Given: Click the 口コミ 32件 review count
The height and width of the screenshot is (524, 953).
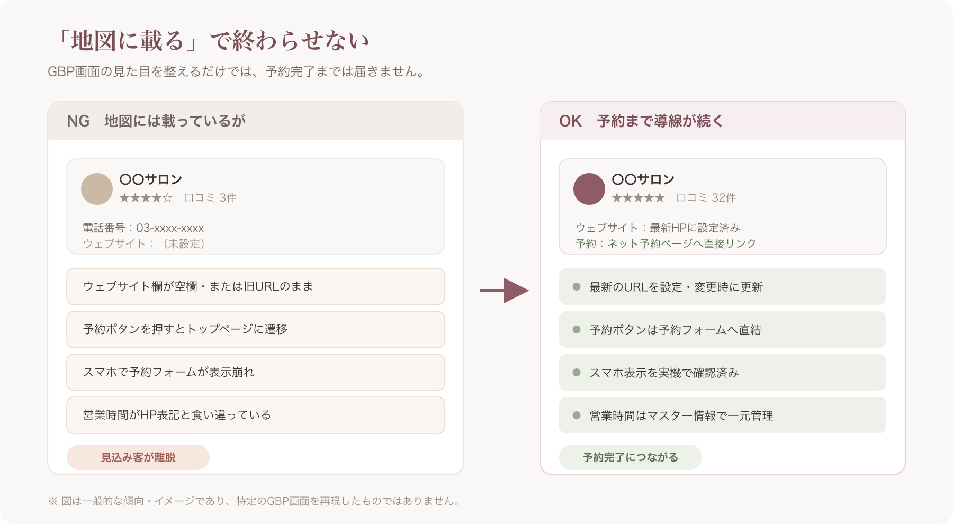Looking at the screenshot, I should click(x=706, y=198).
